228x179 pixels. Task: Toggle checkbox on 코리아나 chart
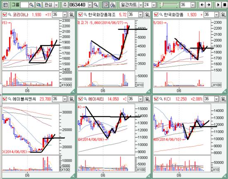click(x=5, y=15)
